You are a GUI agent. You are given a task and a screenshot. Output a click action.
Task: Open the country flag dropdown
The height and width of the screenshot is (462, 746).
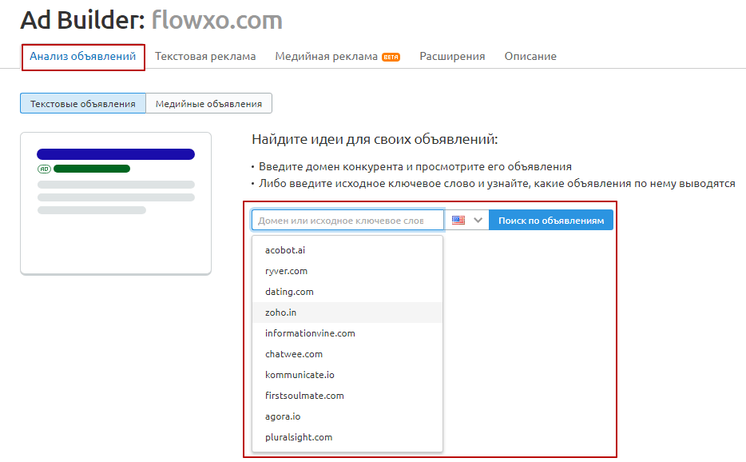[x=466, y=221]
